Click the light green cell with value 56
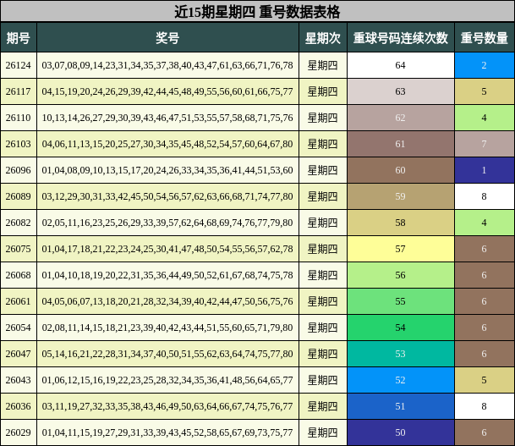This screenshot has width=515, height=446. 401,275
